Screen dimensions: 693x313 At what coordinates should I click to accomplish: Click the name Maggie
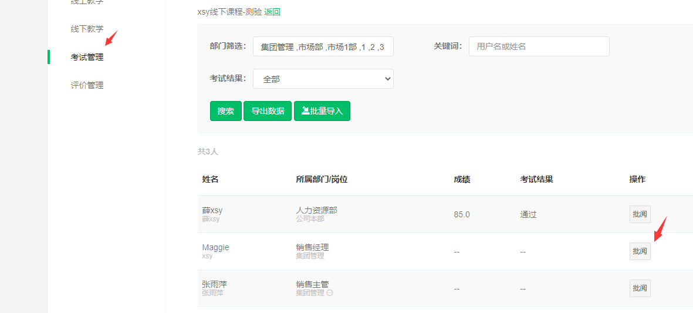[x=216, y=248]
